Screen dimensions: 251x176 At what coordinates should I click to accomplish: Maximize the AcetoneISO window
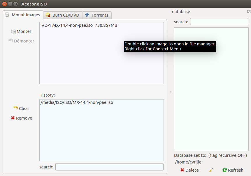coord(15,4)
